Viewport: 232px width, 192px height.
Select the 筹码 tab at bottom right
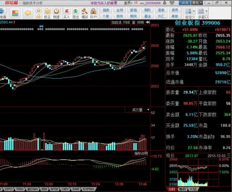(x=183, y=189)
